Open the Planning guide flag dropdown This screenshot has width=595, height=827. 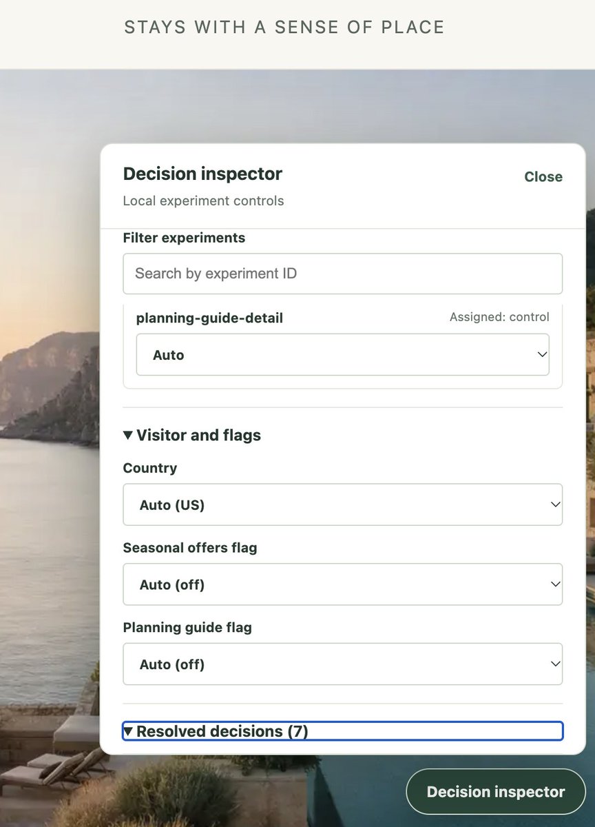(342, 664)
